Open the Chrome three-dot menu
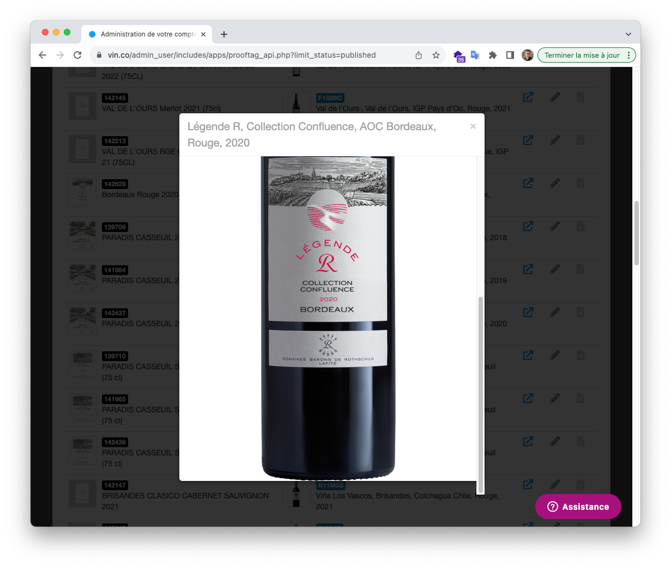Screen dimensions: 671x567 (x=629, y=55)
